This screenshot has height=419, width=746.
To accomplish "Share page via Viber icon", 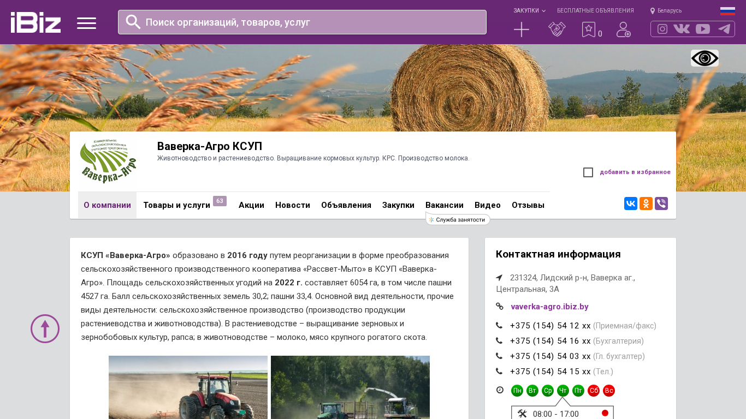I will tap(661, 203).
